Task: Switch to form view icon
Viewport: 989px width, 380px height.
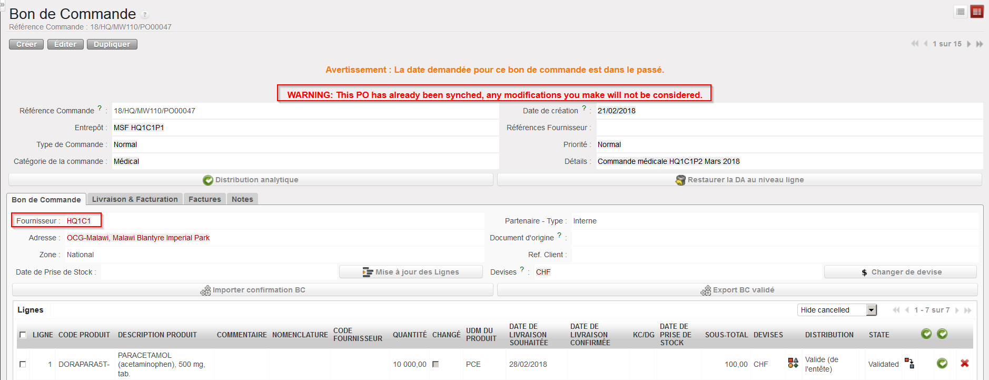Action: [x=977, y=12]
